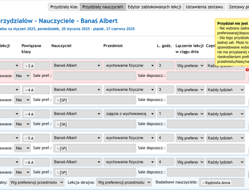Viewport: 249px width, 190px height.
Task: Open Ustawienia zestawu tab
Action: tap(204, 7)
